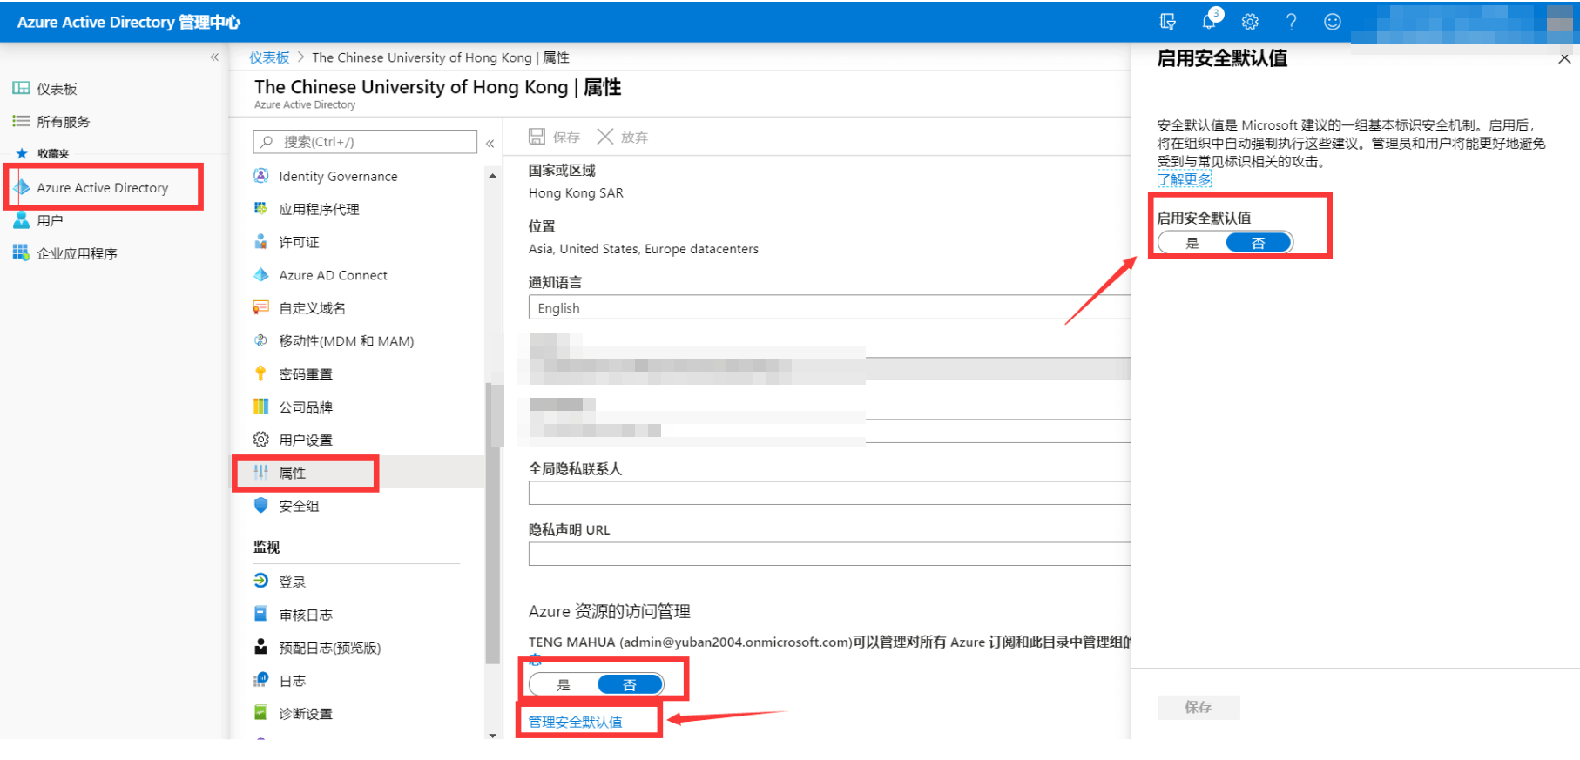Click the company branding icon
Screen dimensions: 1580x760
click(x=260, y=407)
